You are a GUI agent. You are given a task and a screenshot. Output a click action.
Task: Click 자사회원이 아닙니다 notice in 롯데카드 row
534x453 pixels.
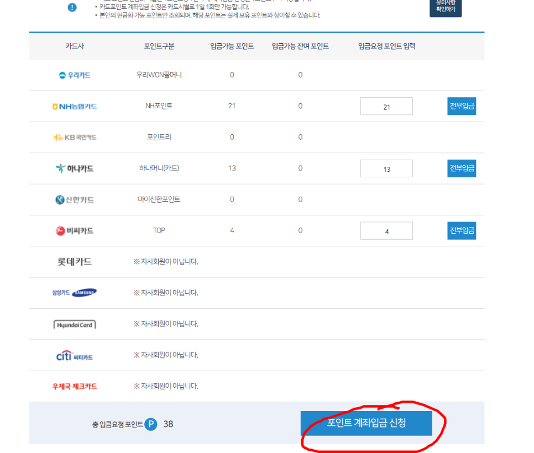(x=166, y=262)
